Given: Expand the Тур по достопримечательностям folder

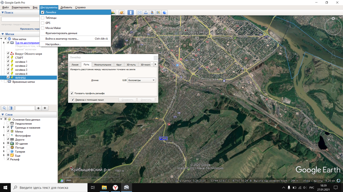Looking at the screenshot, I should coord(4,43).
